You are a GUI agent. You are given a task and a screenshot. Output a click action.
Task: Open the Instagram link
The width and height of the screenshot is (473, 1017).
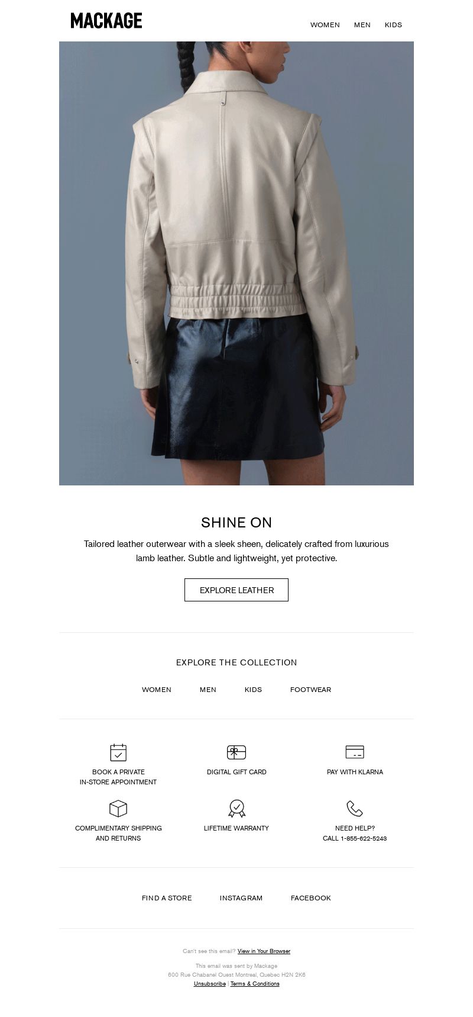tap(241, 898)
